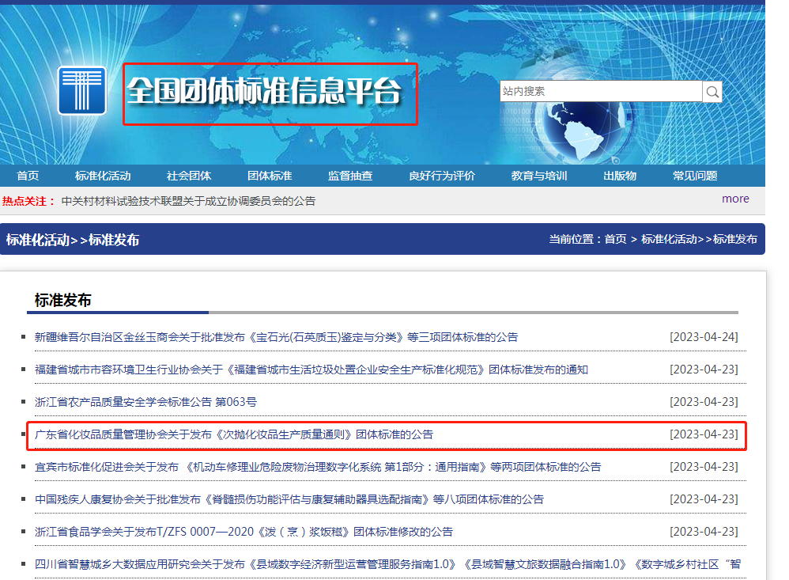Open 良好行为评价 in the navigation bar
The width and height of the screenshot is (789, 580).
(x=442, y=176)
